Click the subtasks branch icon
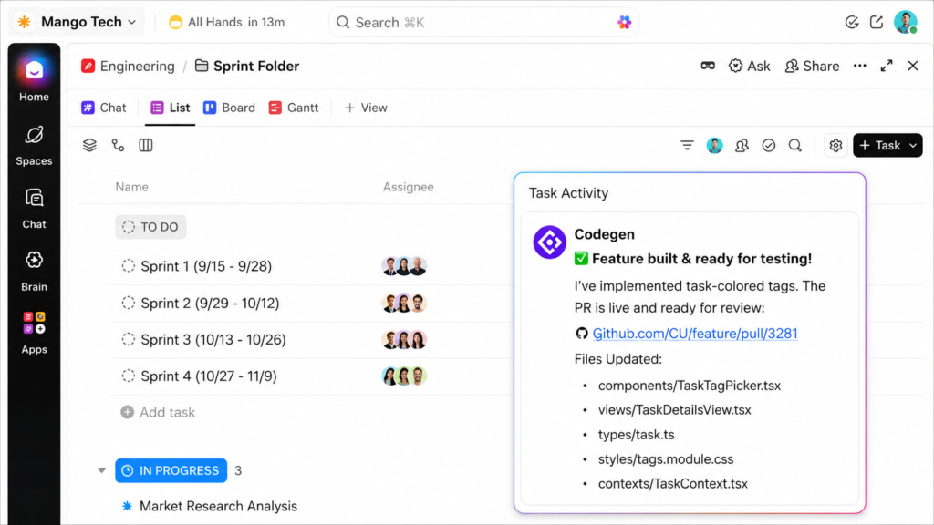This screenshot has width=934, height=525. pos(118,145)
